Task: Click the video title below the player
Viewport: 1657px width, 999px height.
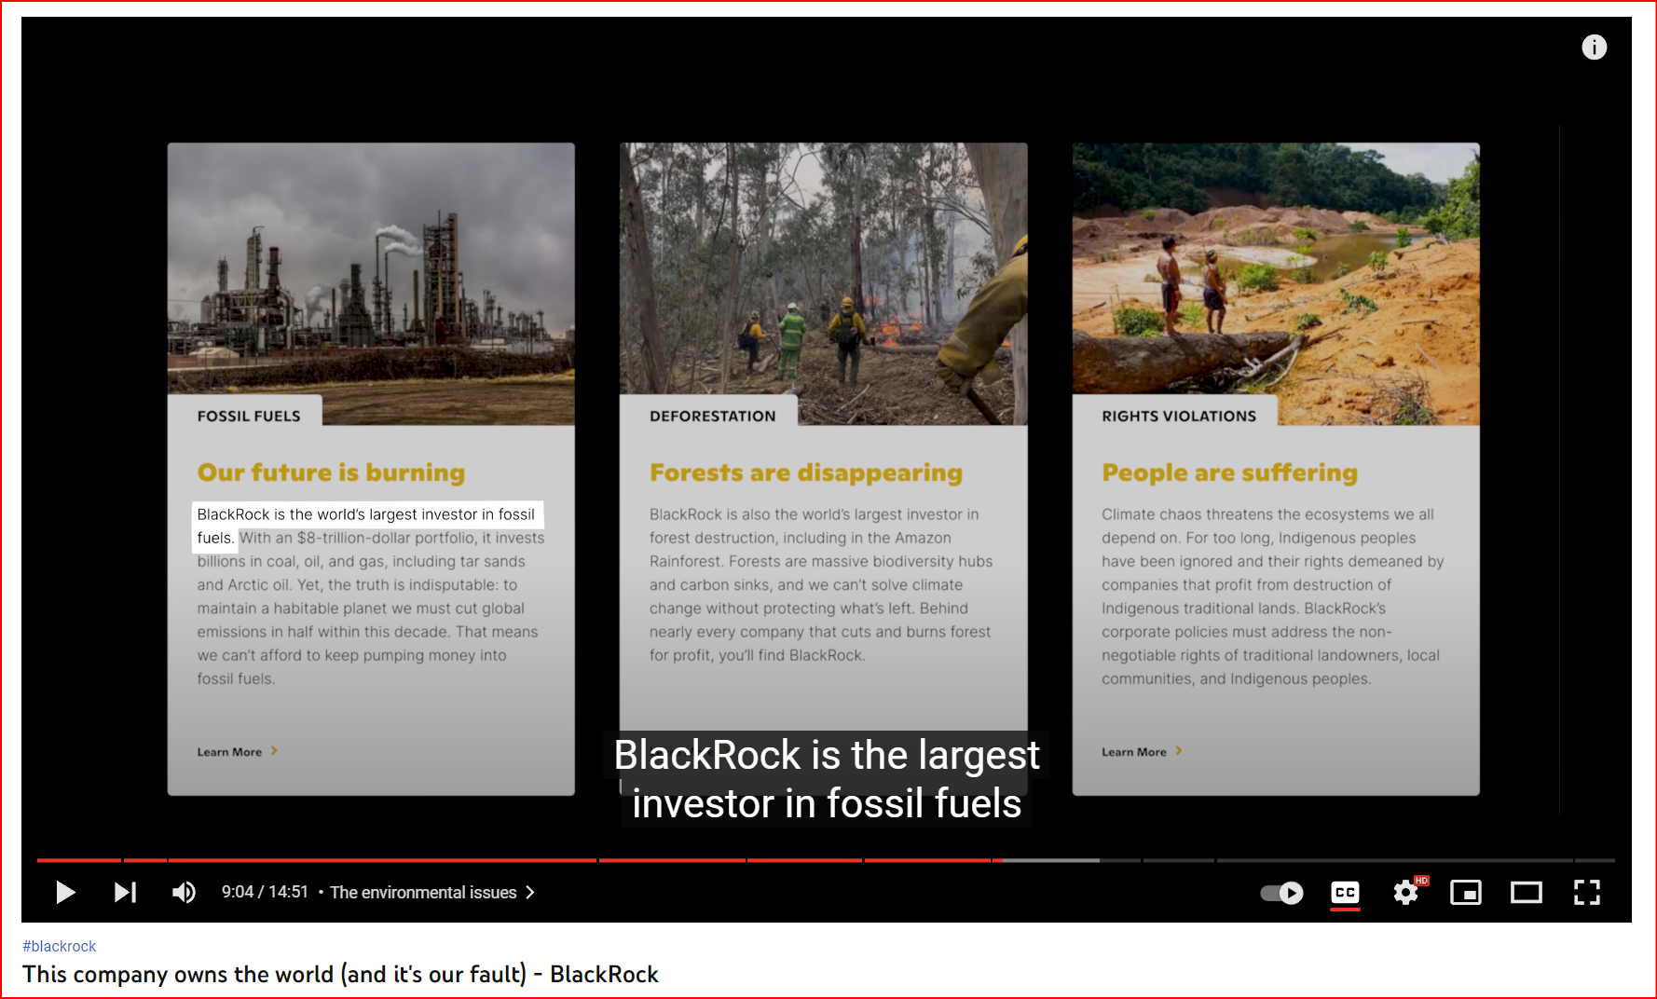Action: [x=340, y=975]
